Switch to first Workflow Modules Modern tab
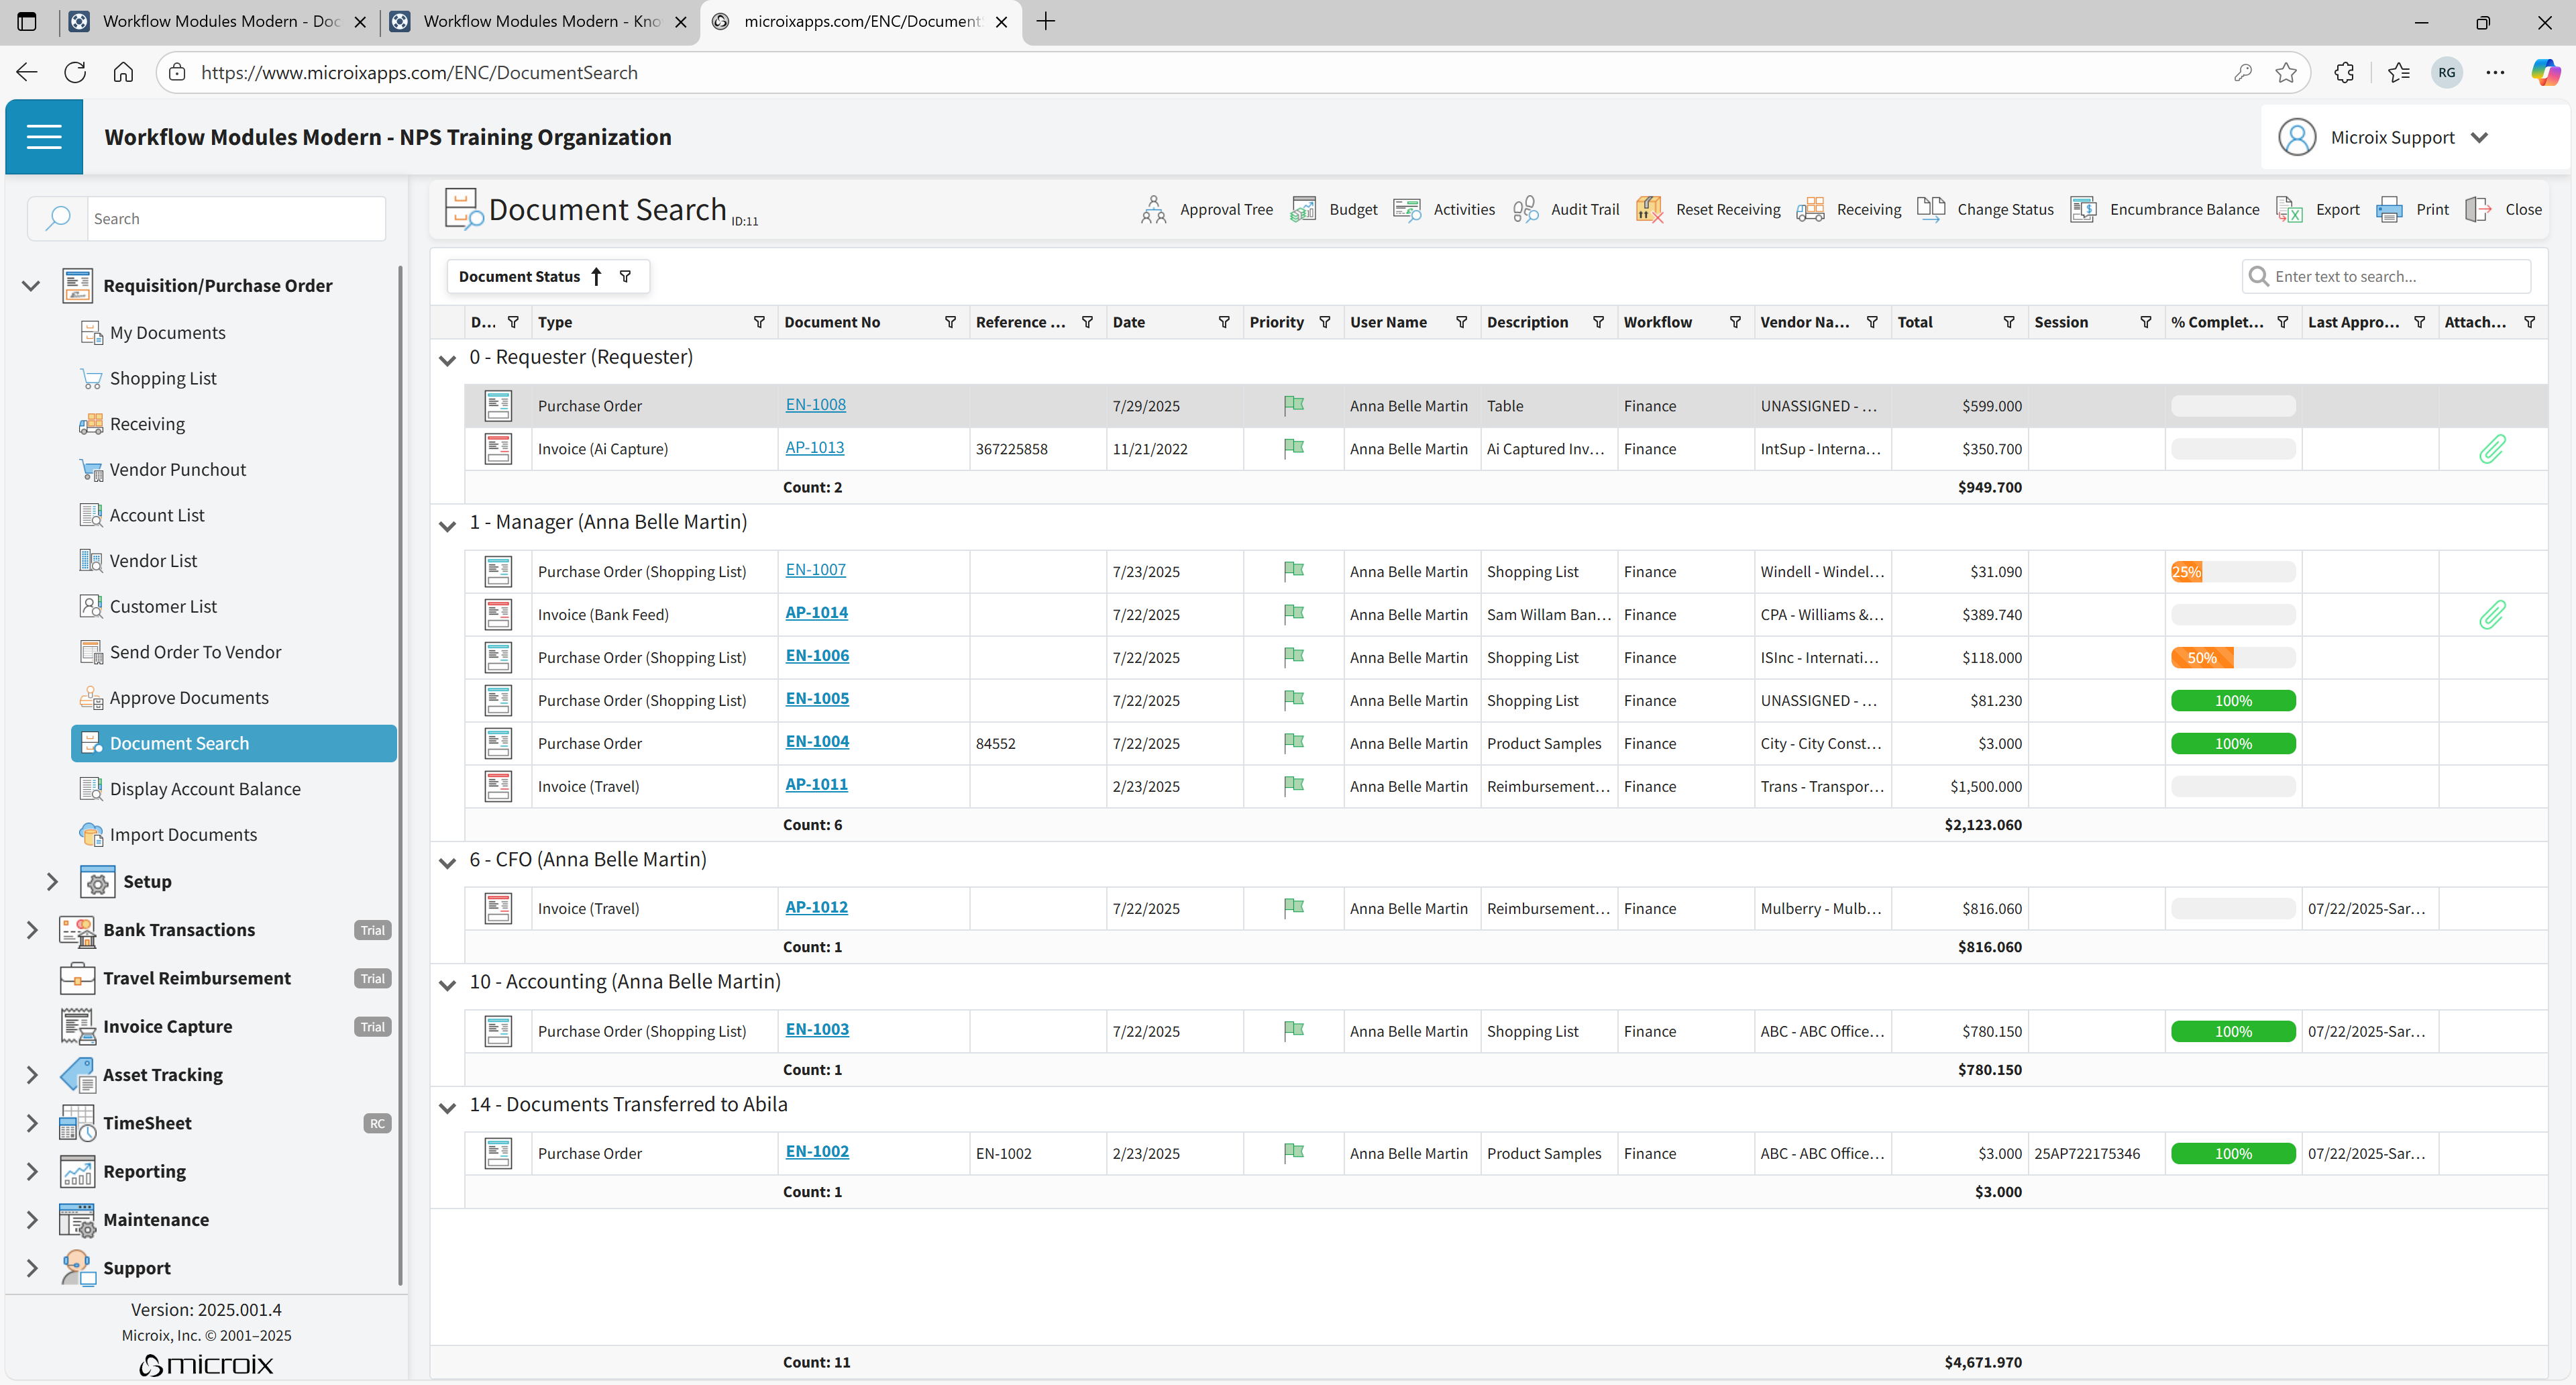This screenshot has height=1385, width=2576. coord(220,21)
